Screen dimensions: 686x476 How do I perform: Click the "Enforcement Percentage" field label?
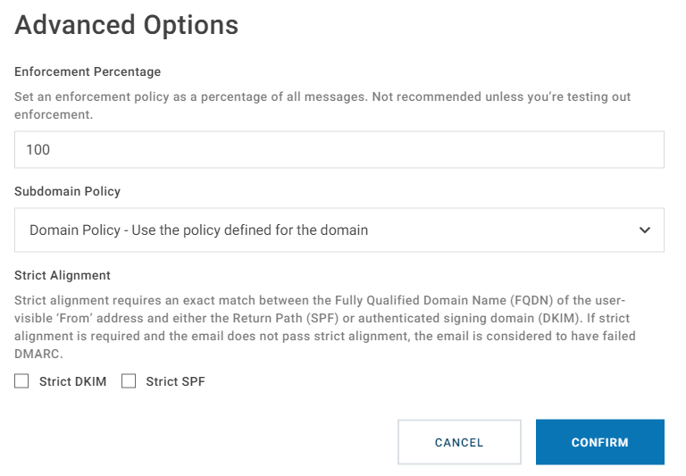(x=88, y=71)
